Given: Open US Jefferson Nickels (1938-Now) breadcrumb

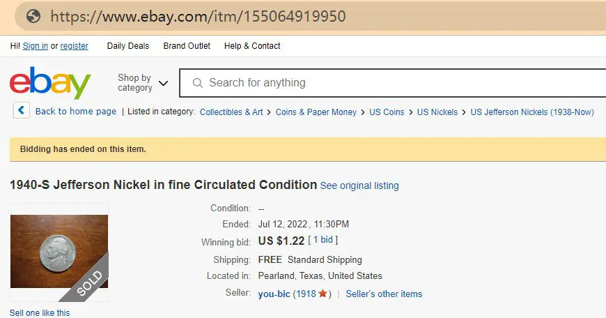Looking at the screenshot, I should 531,112.
